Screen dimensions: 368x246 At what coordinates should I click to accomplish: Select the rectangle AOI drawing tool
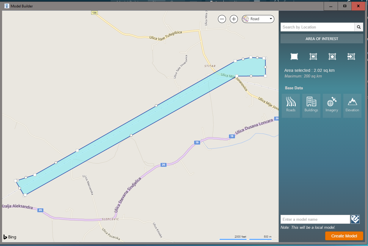click(x=294, y=56)
